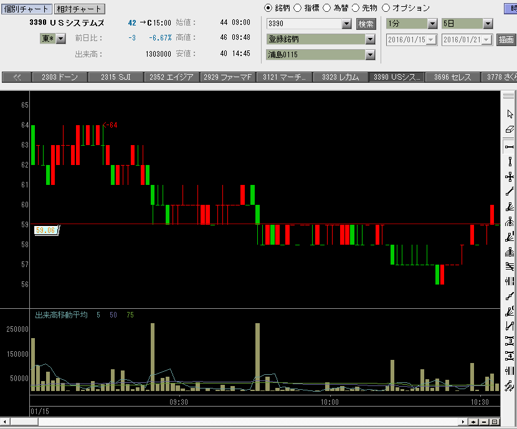Select the tool labeled 3
This screenshot has height=429, width=517.
[510, 341]
